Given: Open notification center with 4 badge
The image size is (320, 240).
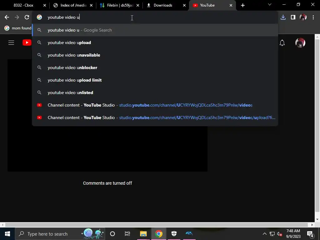Looking at the screenshot, I should (310, 234).
